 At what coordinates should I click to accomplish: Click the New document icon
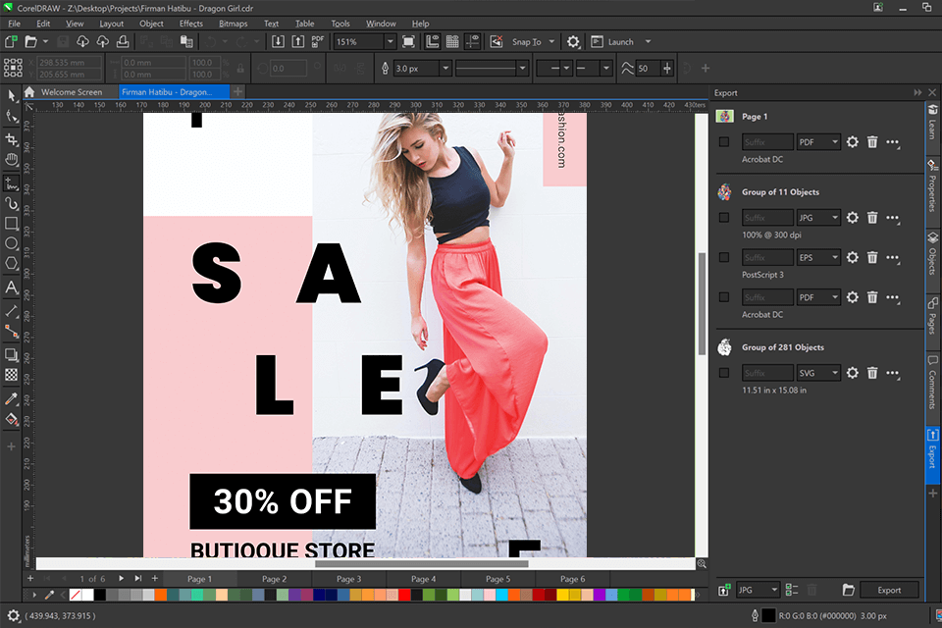point(11,41)
